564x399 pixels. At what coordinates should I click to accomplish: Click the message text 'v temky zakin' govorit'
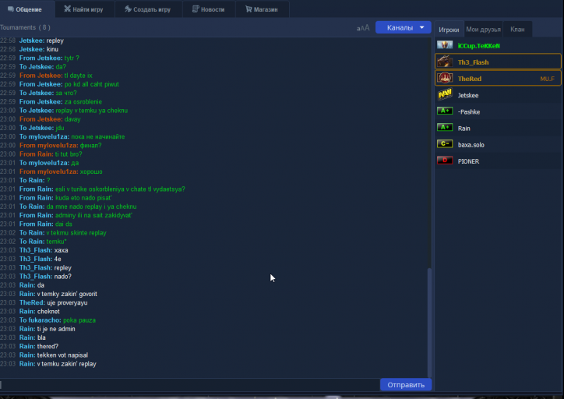point(67,294)
